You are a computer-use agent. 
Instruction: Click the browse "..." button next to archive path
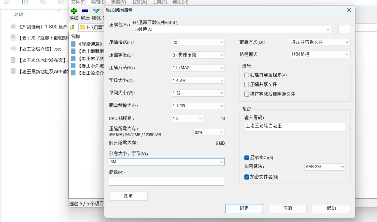344,30
